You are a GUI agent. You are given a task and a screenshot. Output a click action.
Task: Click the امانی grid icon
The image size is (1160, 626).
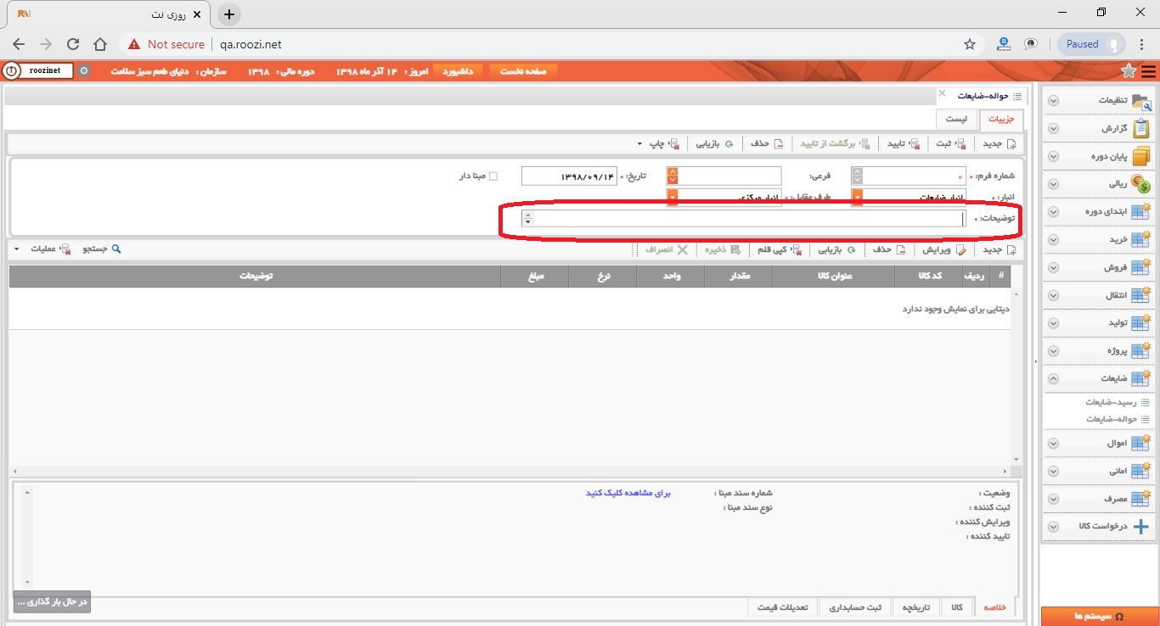pyautogui.click(x=1141, y=471)
